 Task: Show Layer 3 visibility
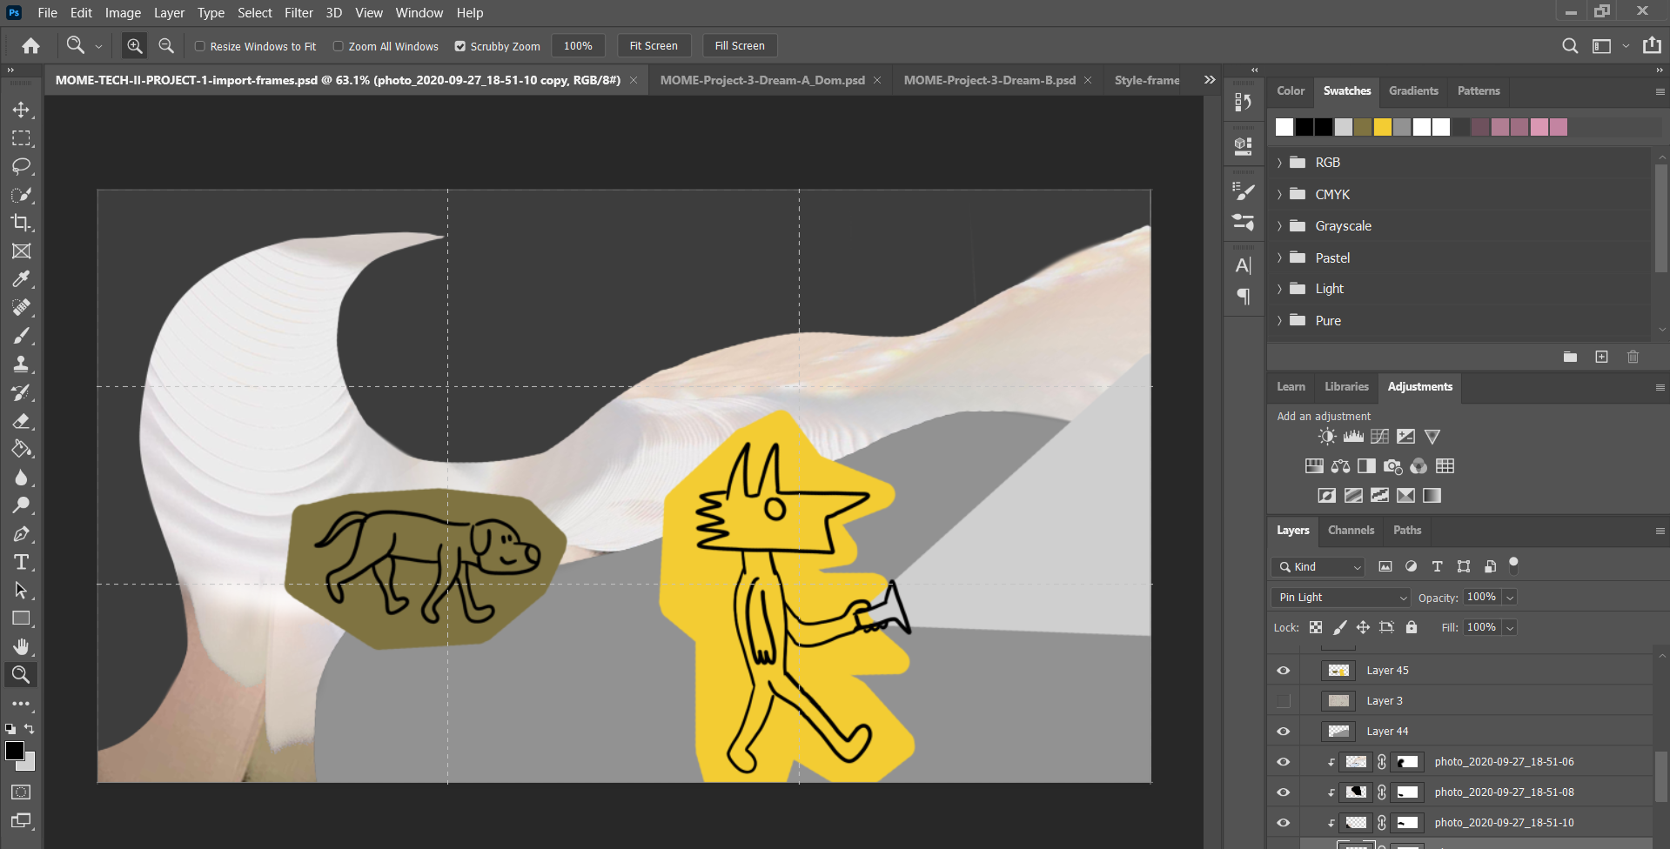[1284, 701]
